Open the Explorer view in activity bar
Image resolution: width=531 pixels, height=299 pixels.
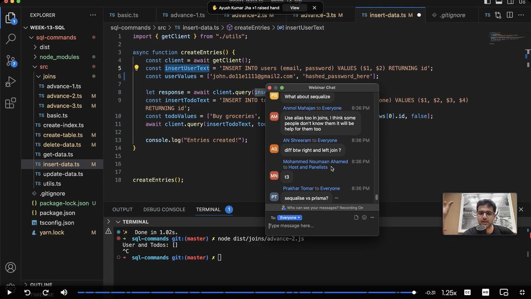coord(10,18)
